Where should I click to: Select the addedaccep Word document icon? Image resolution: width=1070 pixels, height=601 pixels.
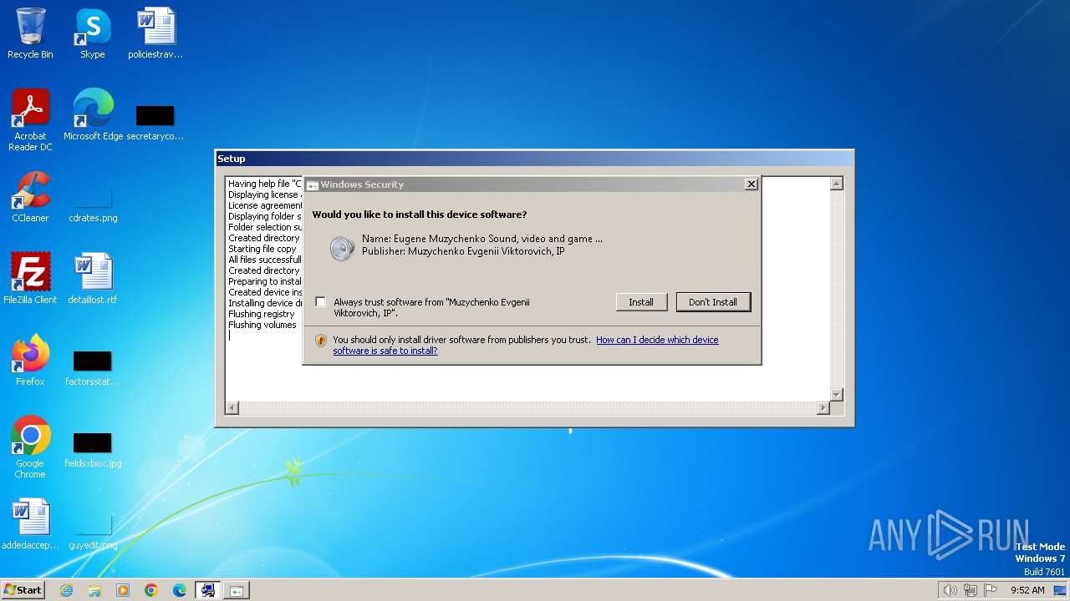coord(30,523)
